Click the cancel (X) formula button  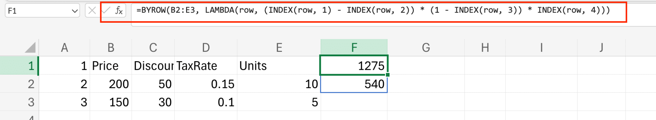click(x=92, y=11)
